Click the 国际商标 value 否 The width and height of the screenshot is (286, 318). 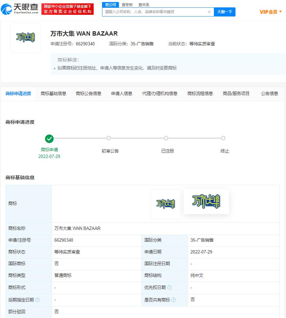[57, 264]
